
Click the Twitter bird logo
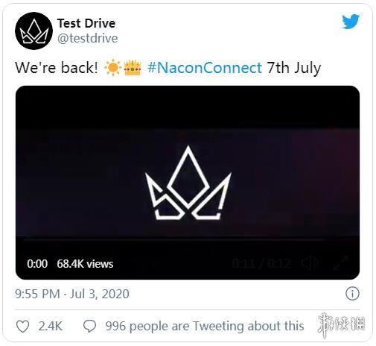tap(351, 22)
